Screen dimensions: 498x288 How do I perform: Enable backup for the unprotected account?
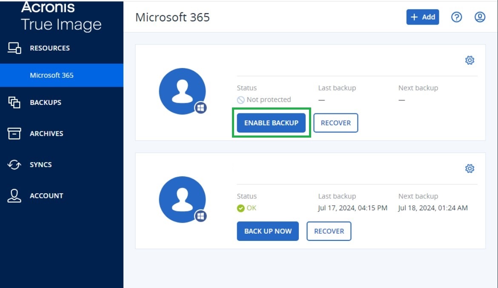(x=271, y=122)
